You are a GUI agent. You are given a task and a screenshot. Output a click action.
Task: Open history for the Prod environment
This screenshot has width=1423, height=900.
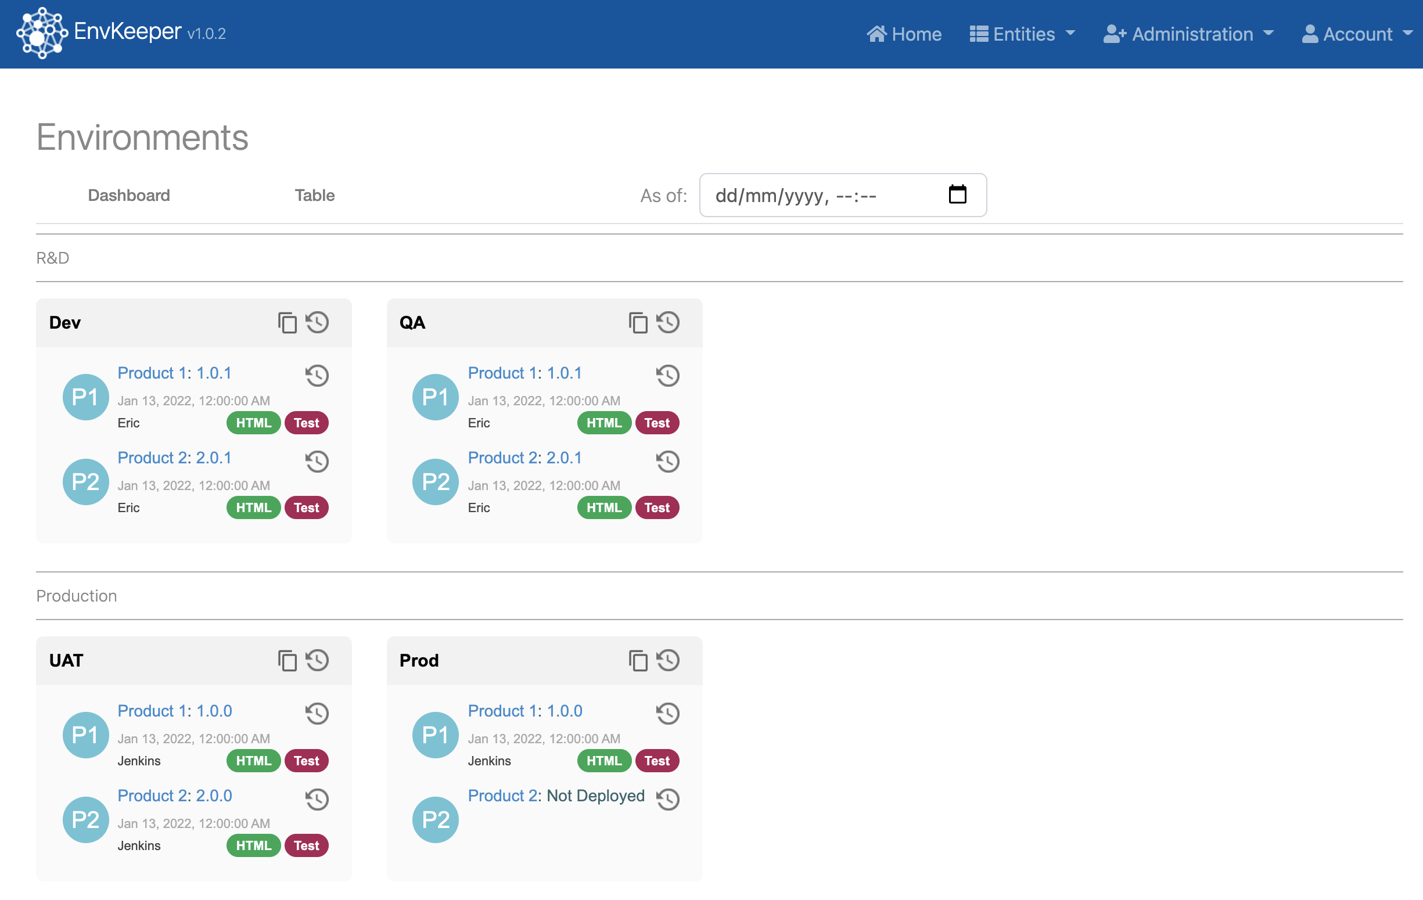click(668, 661)
